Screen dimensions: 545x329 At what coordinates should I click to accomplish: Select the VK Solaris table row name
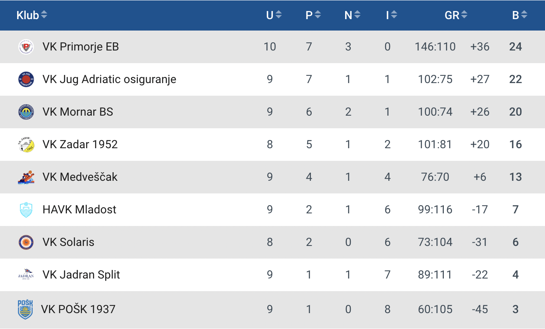point(69,242)
